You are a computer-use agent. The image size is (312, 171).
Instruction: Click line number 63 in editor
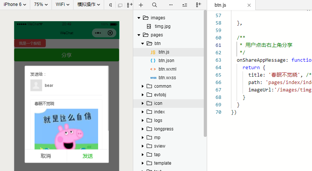[218, 60]
